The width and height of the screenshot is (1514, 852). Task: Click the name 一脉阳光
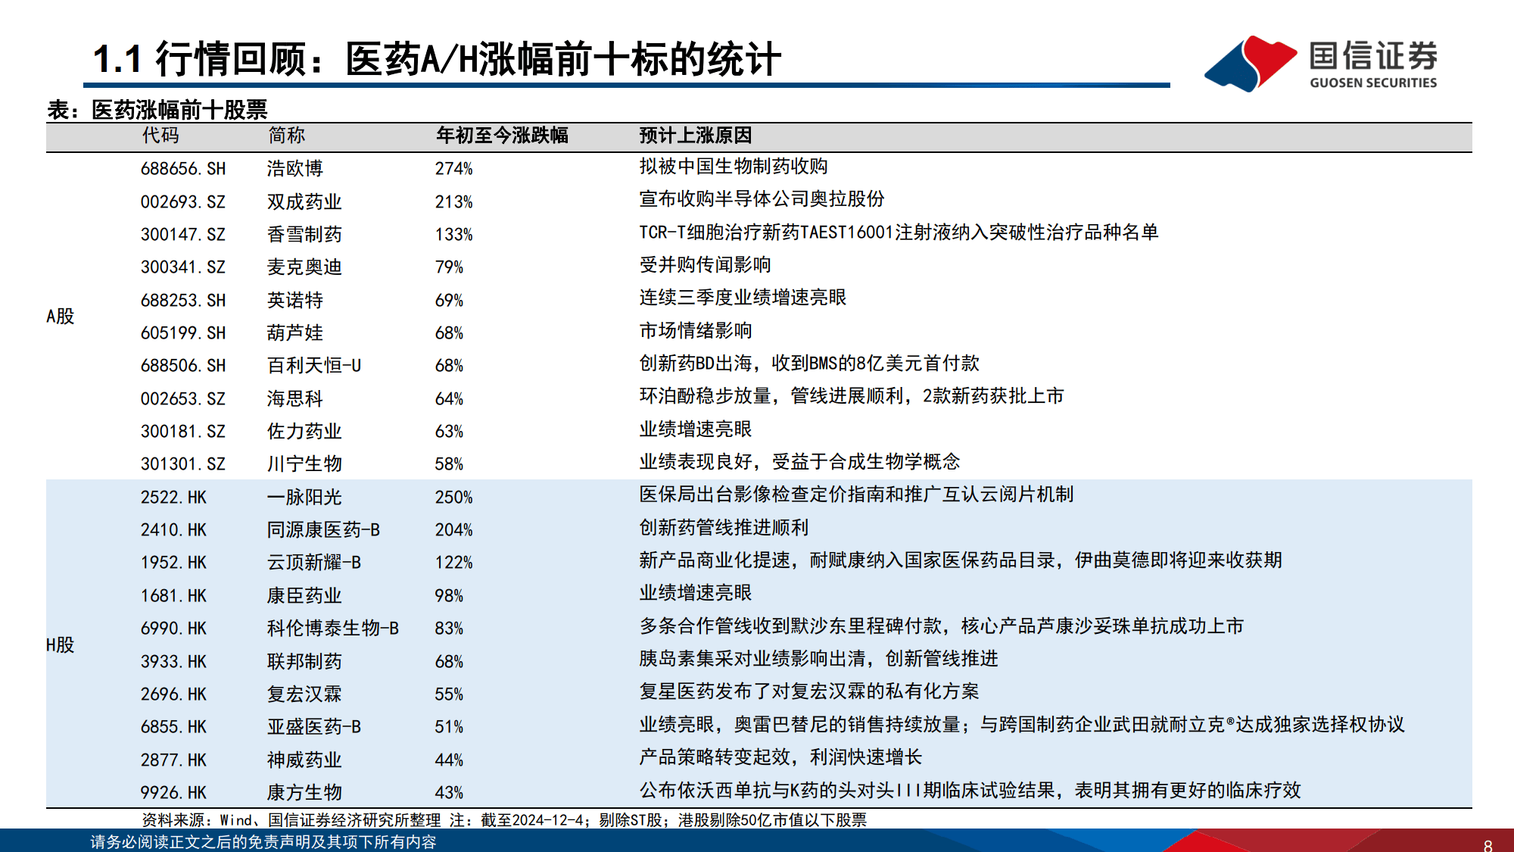click(x=304, y=497)
